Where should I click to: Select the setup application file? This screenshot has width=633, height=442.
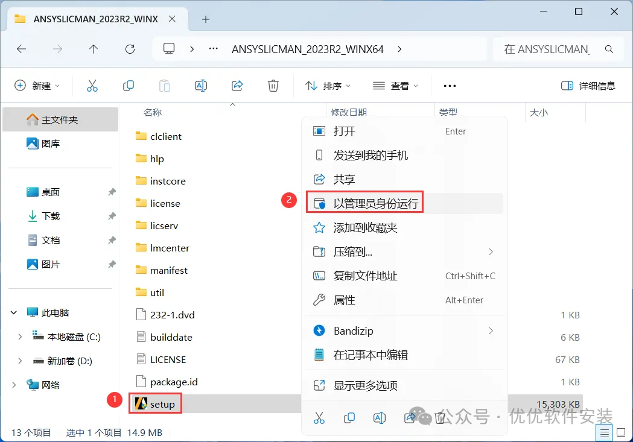click(155, 403)
